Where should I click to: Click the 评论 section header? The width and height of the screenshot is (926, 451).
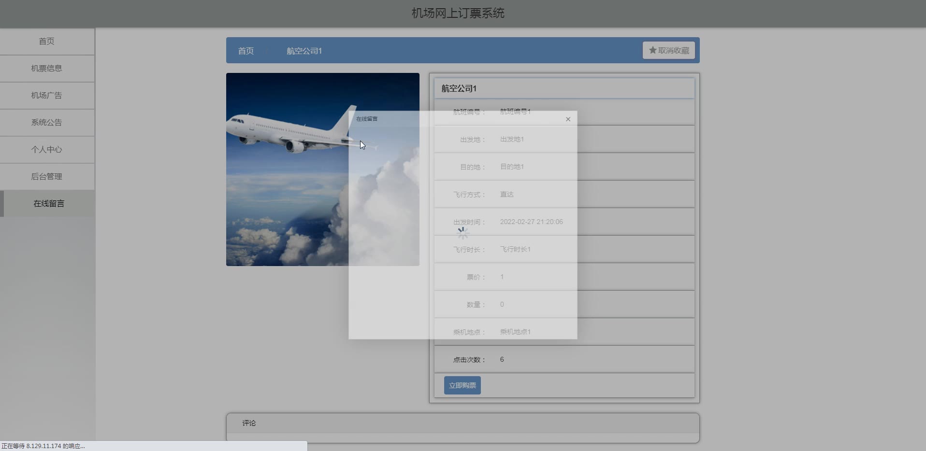[249, 423]
